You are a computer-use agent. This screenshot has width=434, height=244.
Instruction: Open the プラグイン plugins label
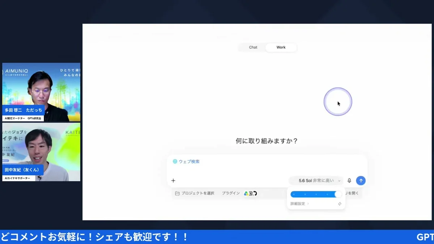tap(231, 193)
